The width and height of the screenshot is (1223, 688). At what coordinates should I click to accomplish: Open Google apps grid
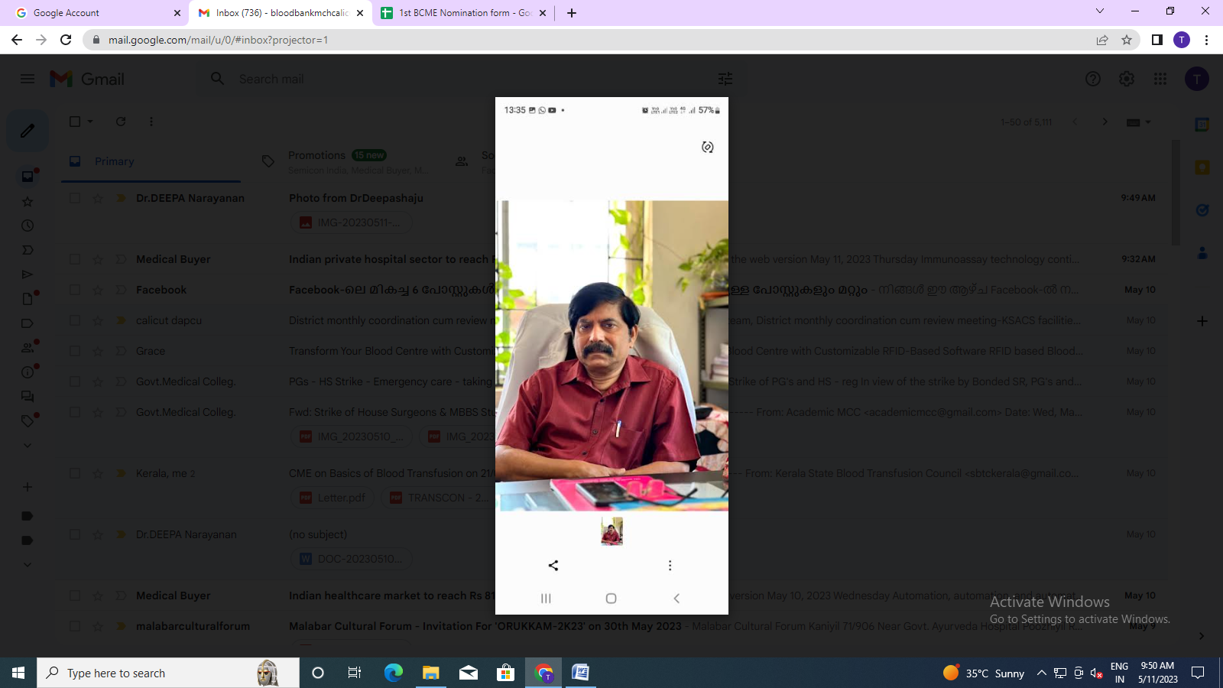click(x=1160, y=79)
